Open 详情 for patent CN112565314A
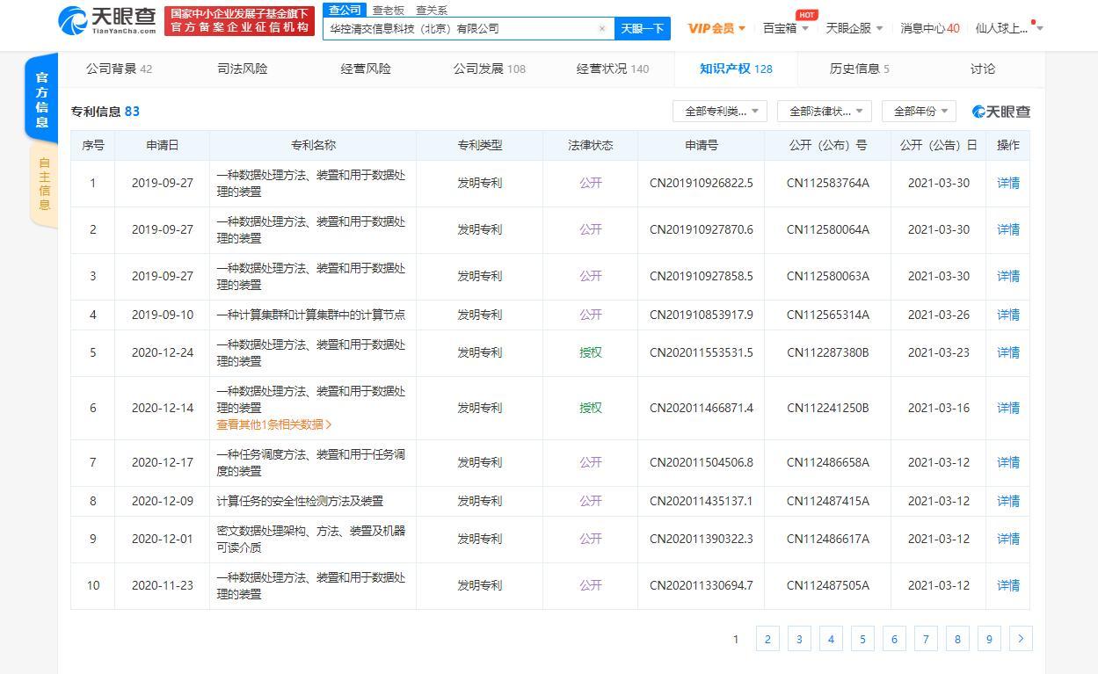The image size is (1098, 674). [x=1008, y=315]
